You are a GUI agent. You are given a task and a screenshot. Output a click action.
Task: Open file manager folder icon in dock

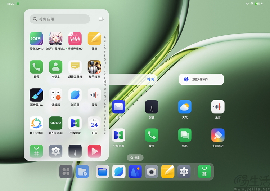tap(103, 172)
